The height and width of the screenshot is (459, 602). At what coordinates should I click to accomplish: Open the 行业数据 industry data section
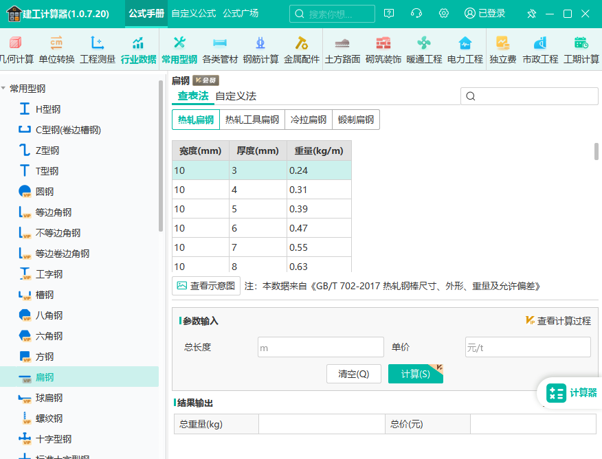click(x=138, y=50)
